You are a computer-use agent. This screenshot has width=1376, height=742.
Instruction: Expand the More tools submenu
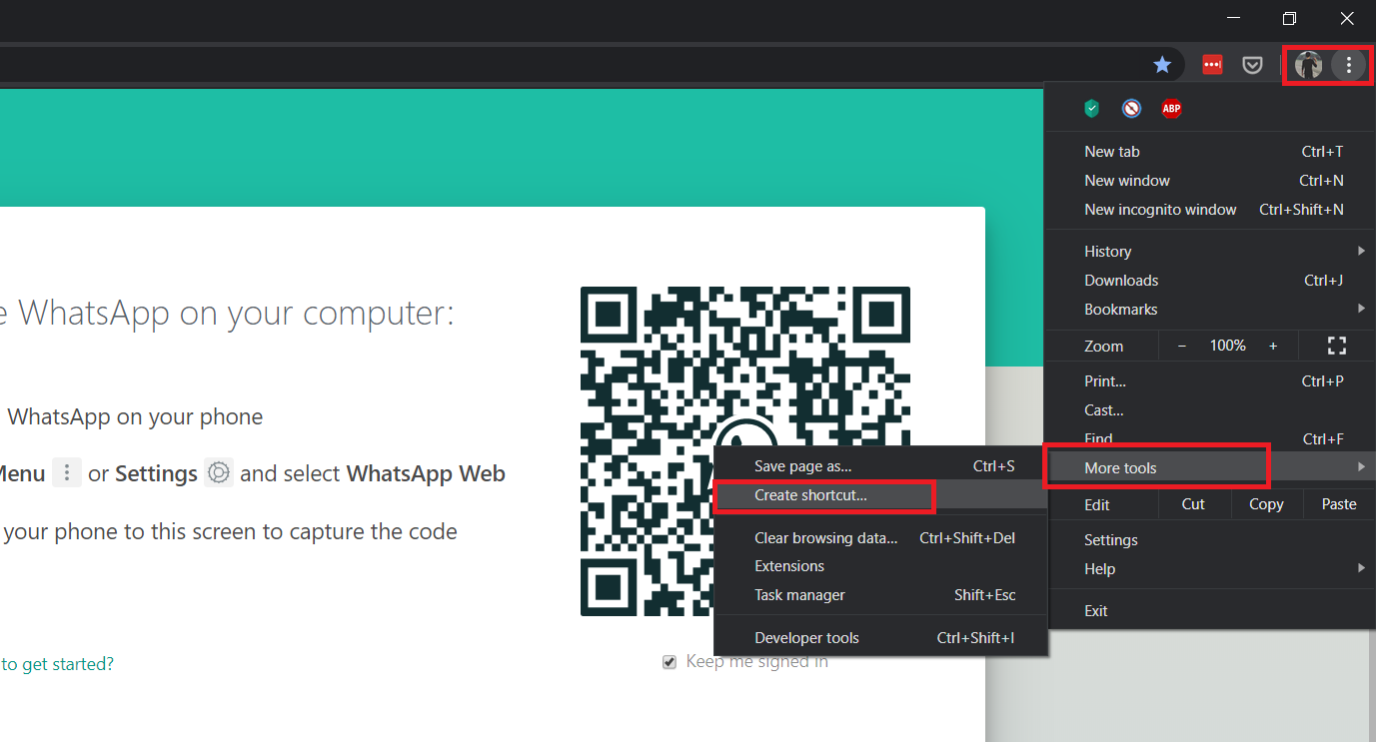click(x=1210, y=467)
